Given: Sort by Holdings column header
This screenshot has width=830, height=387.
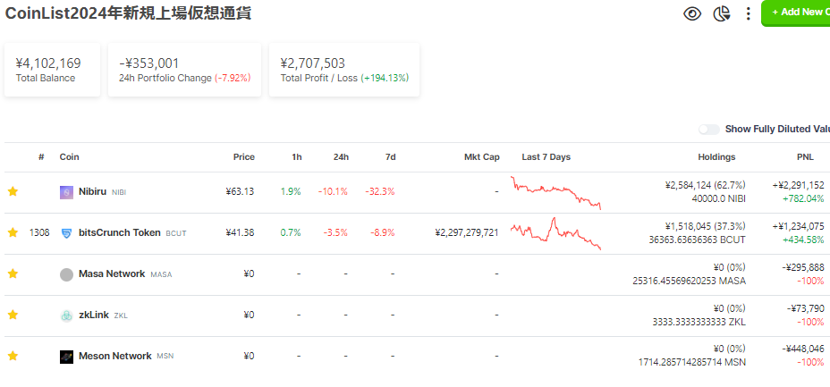Looking at the screenshot, I should [x=716, y=157].
